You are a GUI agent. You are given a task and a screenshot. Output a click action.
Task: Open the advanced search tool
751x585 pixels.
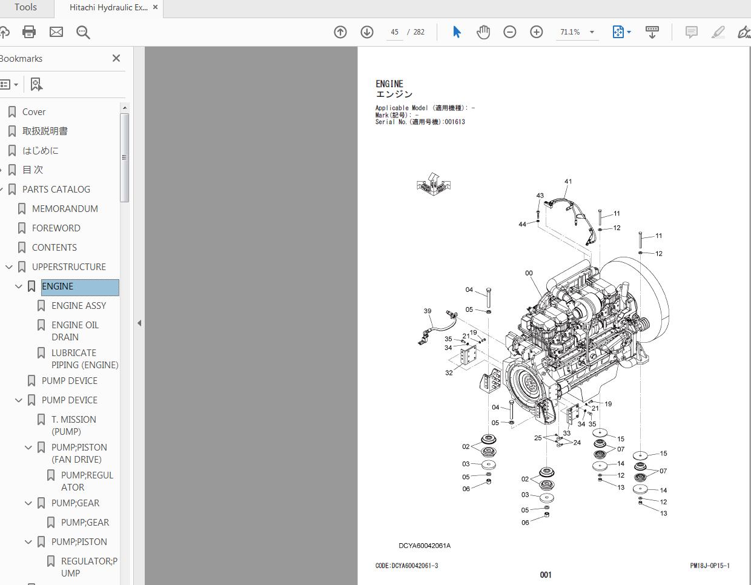point(84,32)
